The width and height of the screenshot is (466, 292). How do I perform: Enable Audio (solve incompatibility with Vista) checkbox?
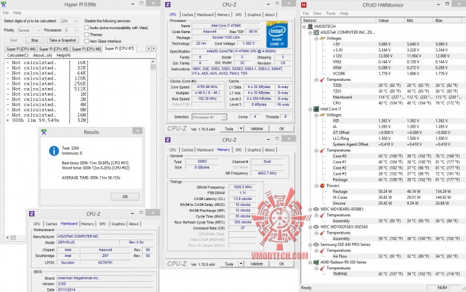coord(87,28)
